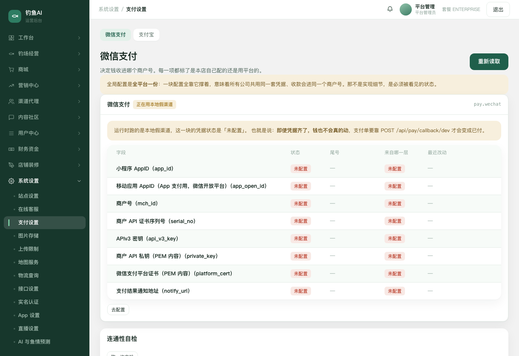Expand the 营销中心 menu chevron
This screenshot has height=356, width=519.
tap(79, 86)
